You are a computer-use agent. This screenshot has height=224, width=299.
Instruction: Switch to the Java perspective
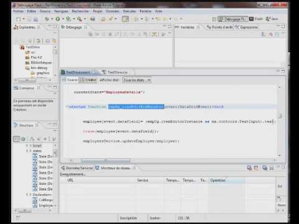(272, 19)
